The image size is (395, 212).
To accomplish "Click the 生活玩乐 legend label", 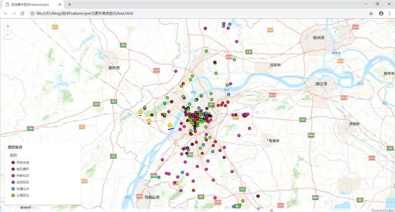I will tap(23, 182).
